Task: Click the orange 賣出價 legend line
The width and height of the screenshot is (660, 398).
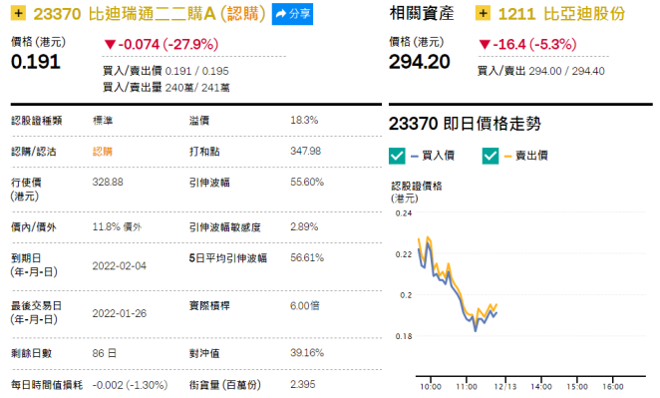Action: [507, 157]
